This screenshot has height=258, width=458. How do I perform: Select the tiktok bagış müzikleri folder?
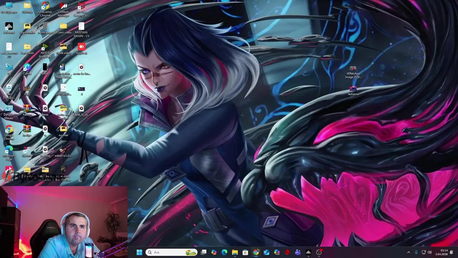click(x=45, y=174)
